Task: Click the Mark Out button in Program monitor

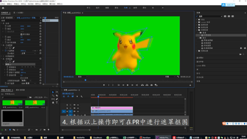Action: (113, 85)
